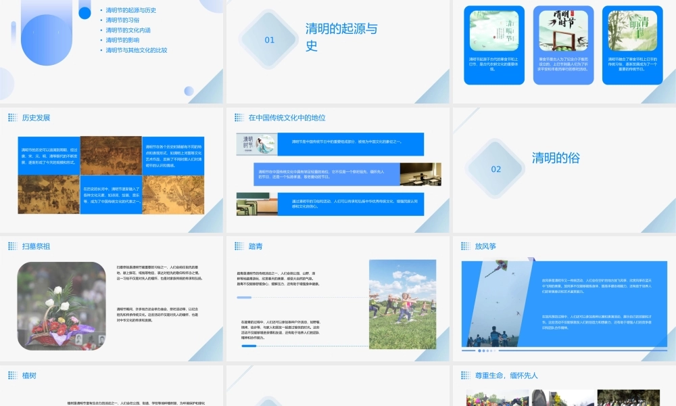Click the flower basket photo in 扫墓祭祖 slide
The height and width of the screenshot is (406, 676).
coord(62,306)
